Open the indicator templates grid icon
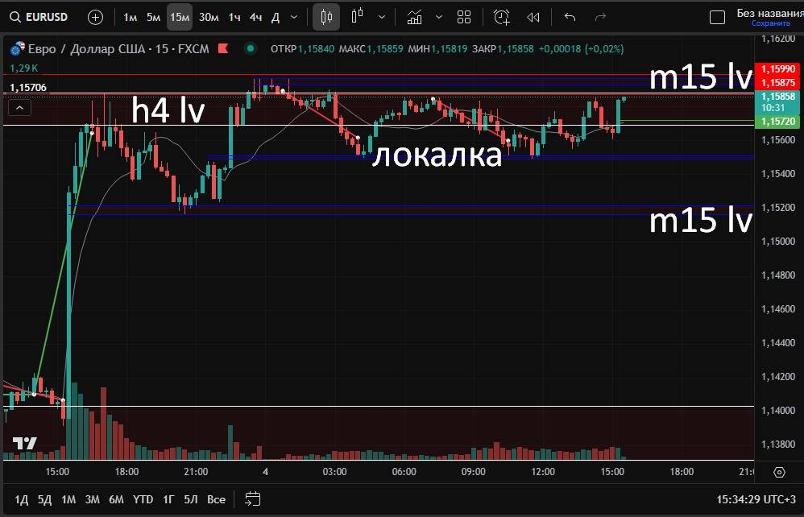This screenshot has width=804, height=517. click(464, 17)
